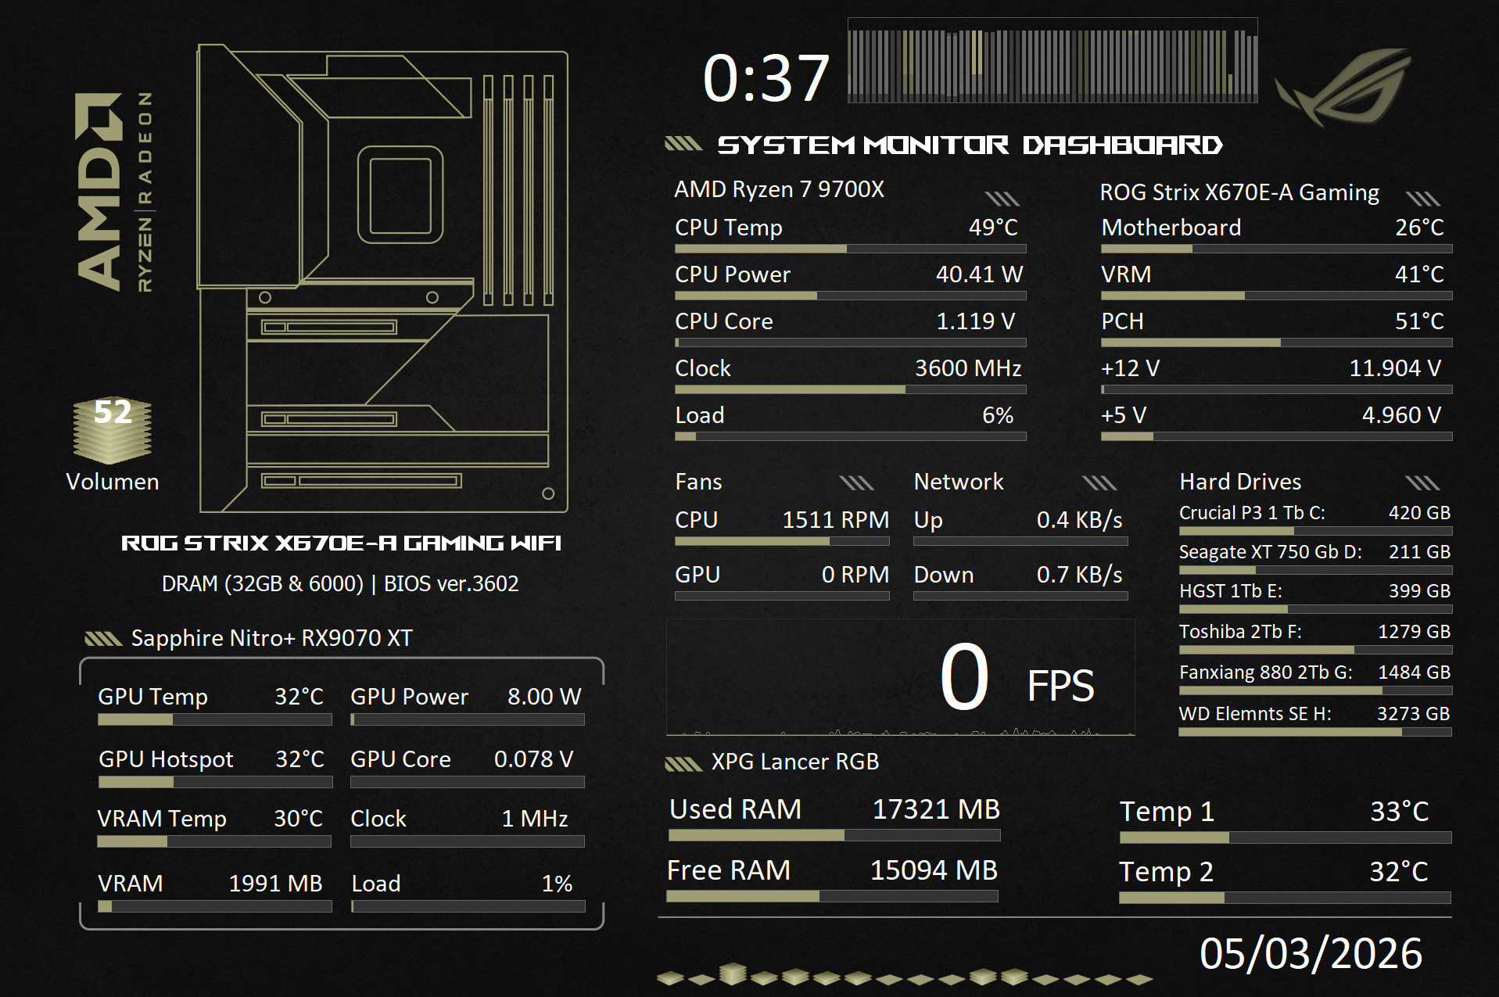Click the stripe icon left of XPG Lancer RGB
1499x997 pixels.
[683, 763]
